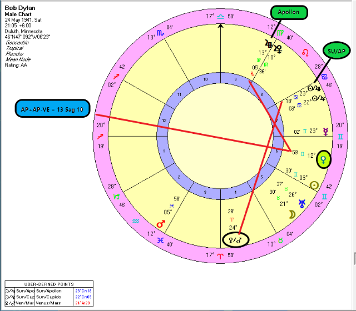Select the Sun/Apollon midpoint glyph on wheel
This screenshot has width=356, height=311.
pos(314,88)
